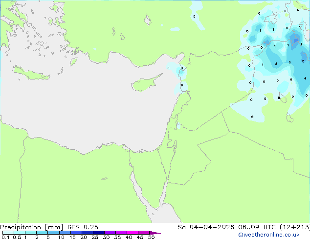Click the 'Precipitation [mm]' title text
This screenshot has height=239, width=310.
tap(32, 227)
